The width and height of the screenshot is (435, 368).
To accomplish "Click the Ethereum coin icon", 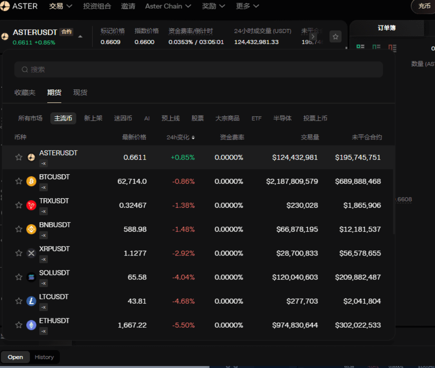I will click(31, 325).
